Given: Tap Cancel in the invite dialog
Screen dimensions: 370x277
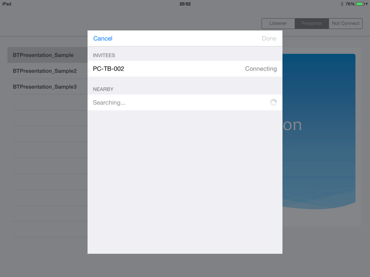Looking at the screenshot, I should tap(103, 39).
